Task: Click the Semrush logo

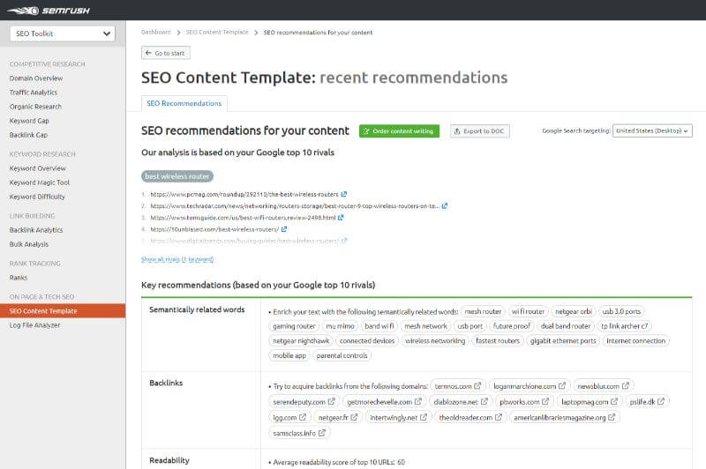Action: point(49,11)
